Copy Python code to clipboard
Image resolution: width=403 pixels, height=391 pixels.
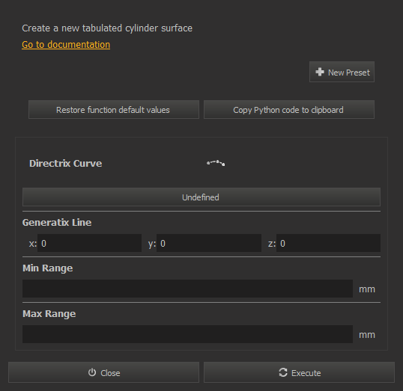click(289, 110)
